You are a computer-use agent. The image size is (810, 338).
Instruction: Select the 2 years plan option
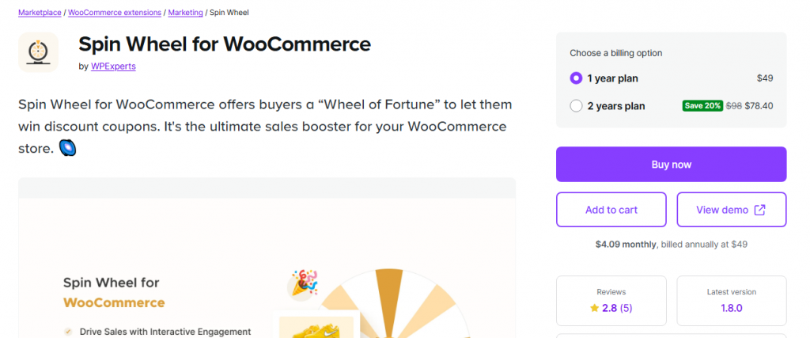click(x=576, y=106)
